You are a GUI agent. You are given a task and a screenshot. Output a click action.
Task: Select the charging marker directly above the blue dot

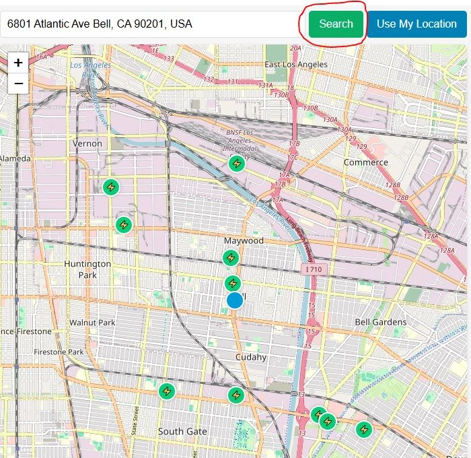pyautogui.click(x=233, y=284)
